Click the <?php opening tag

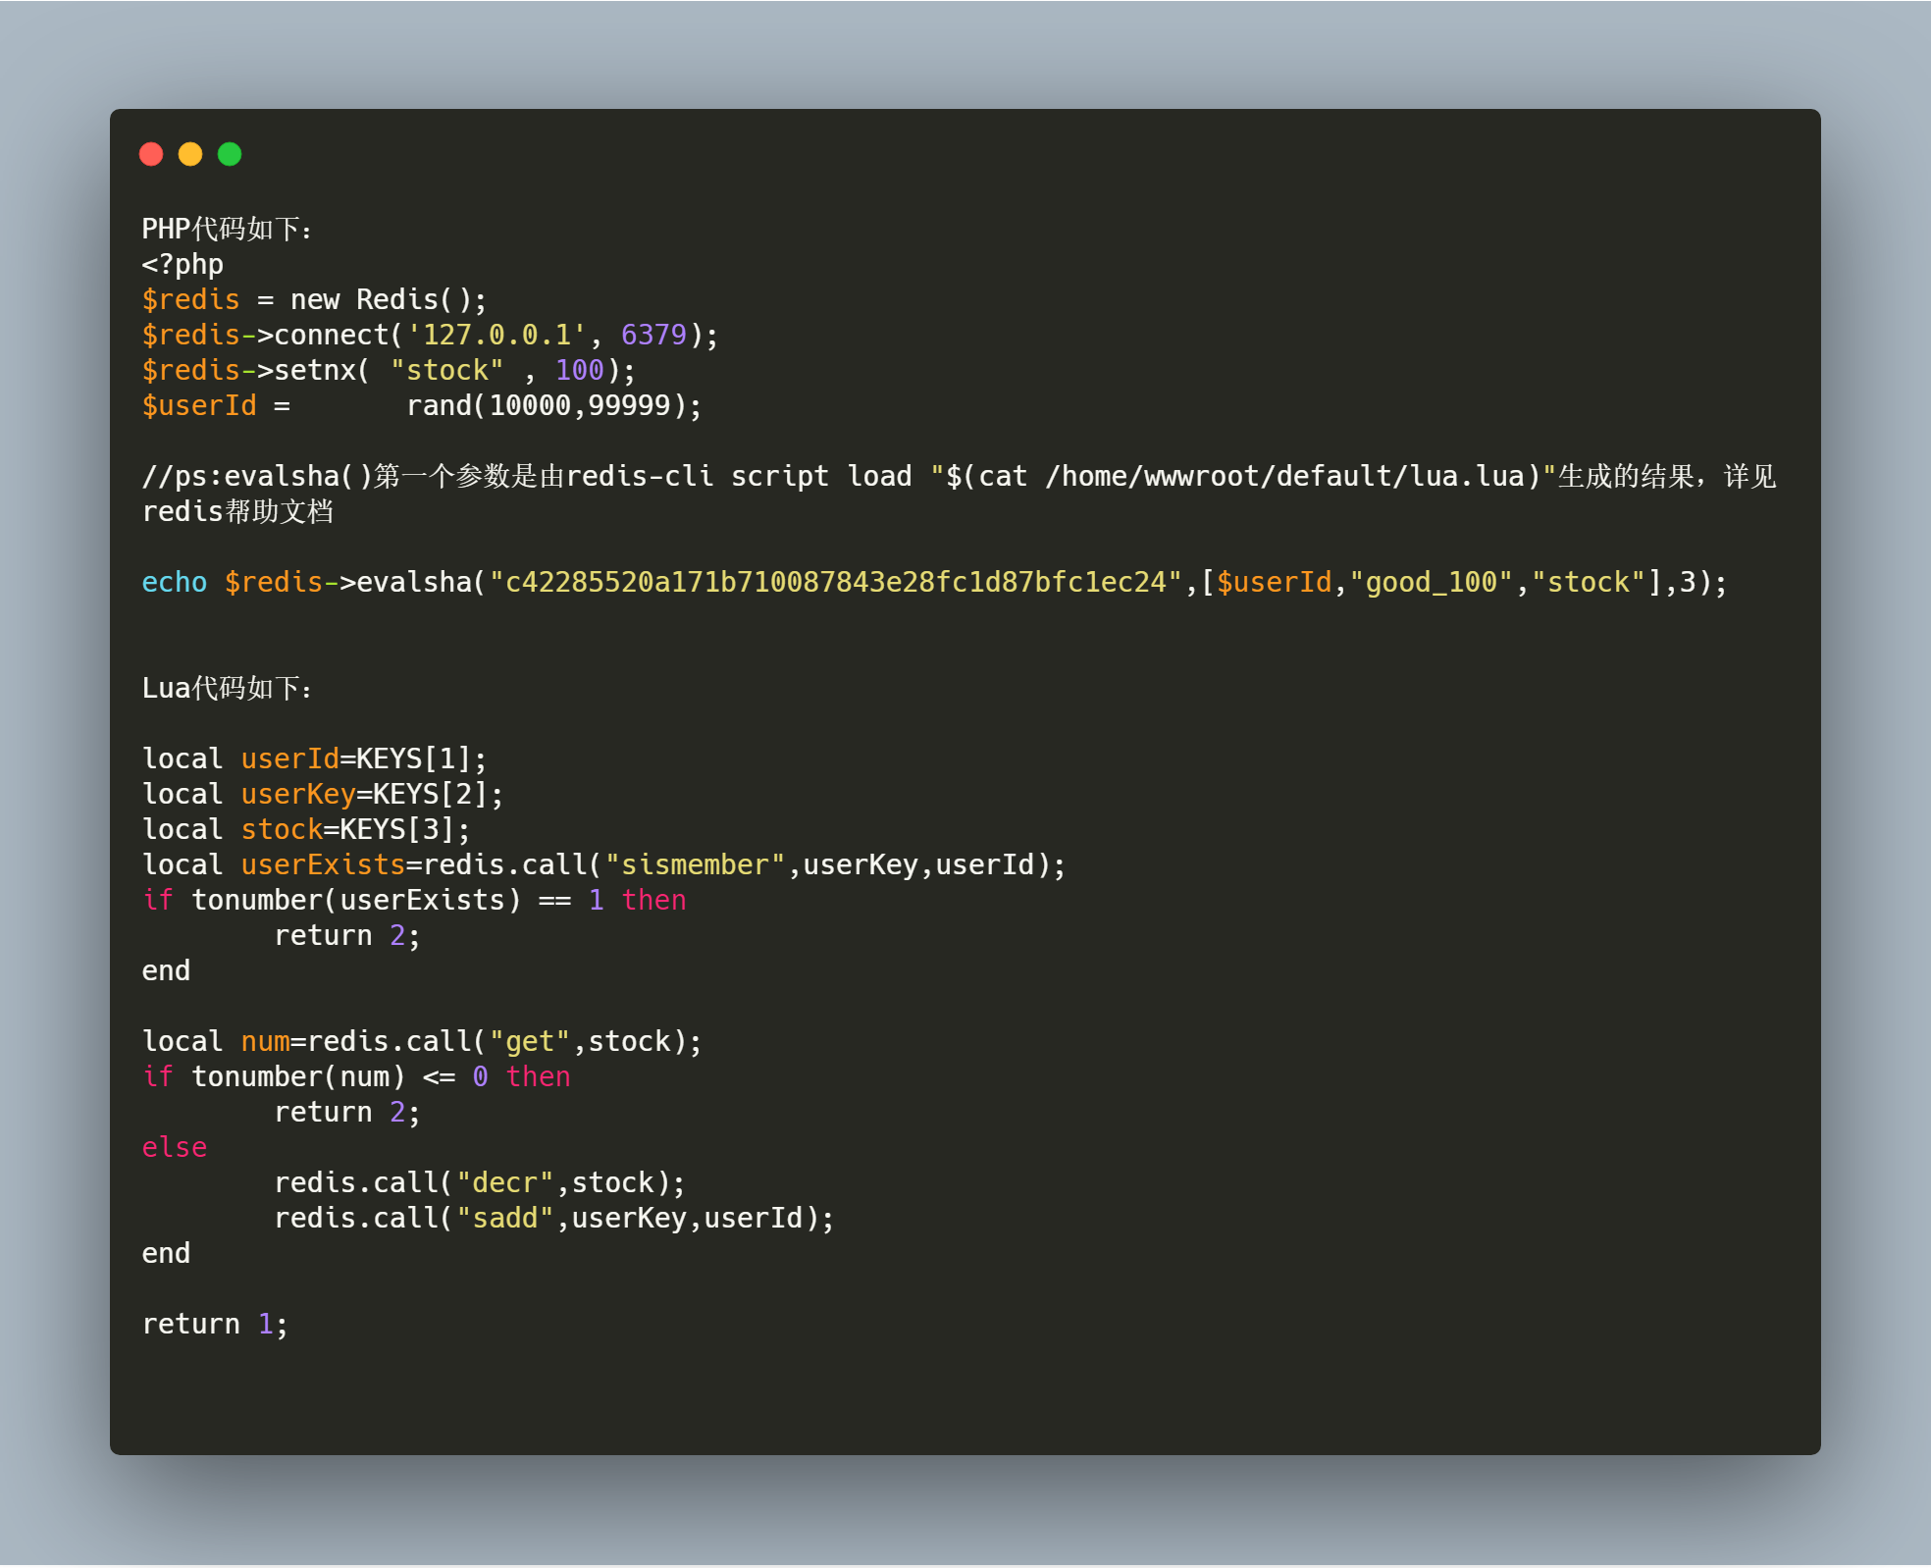tap(183, 264)
